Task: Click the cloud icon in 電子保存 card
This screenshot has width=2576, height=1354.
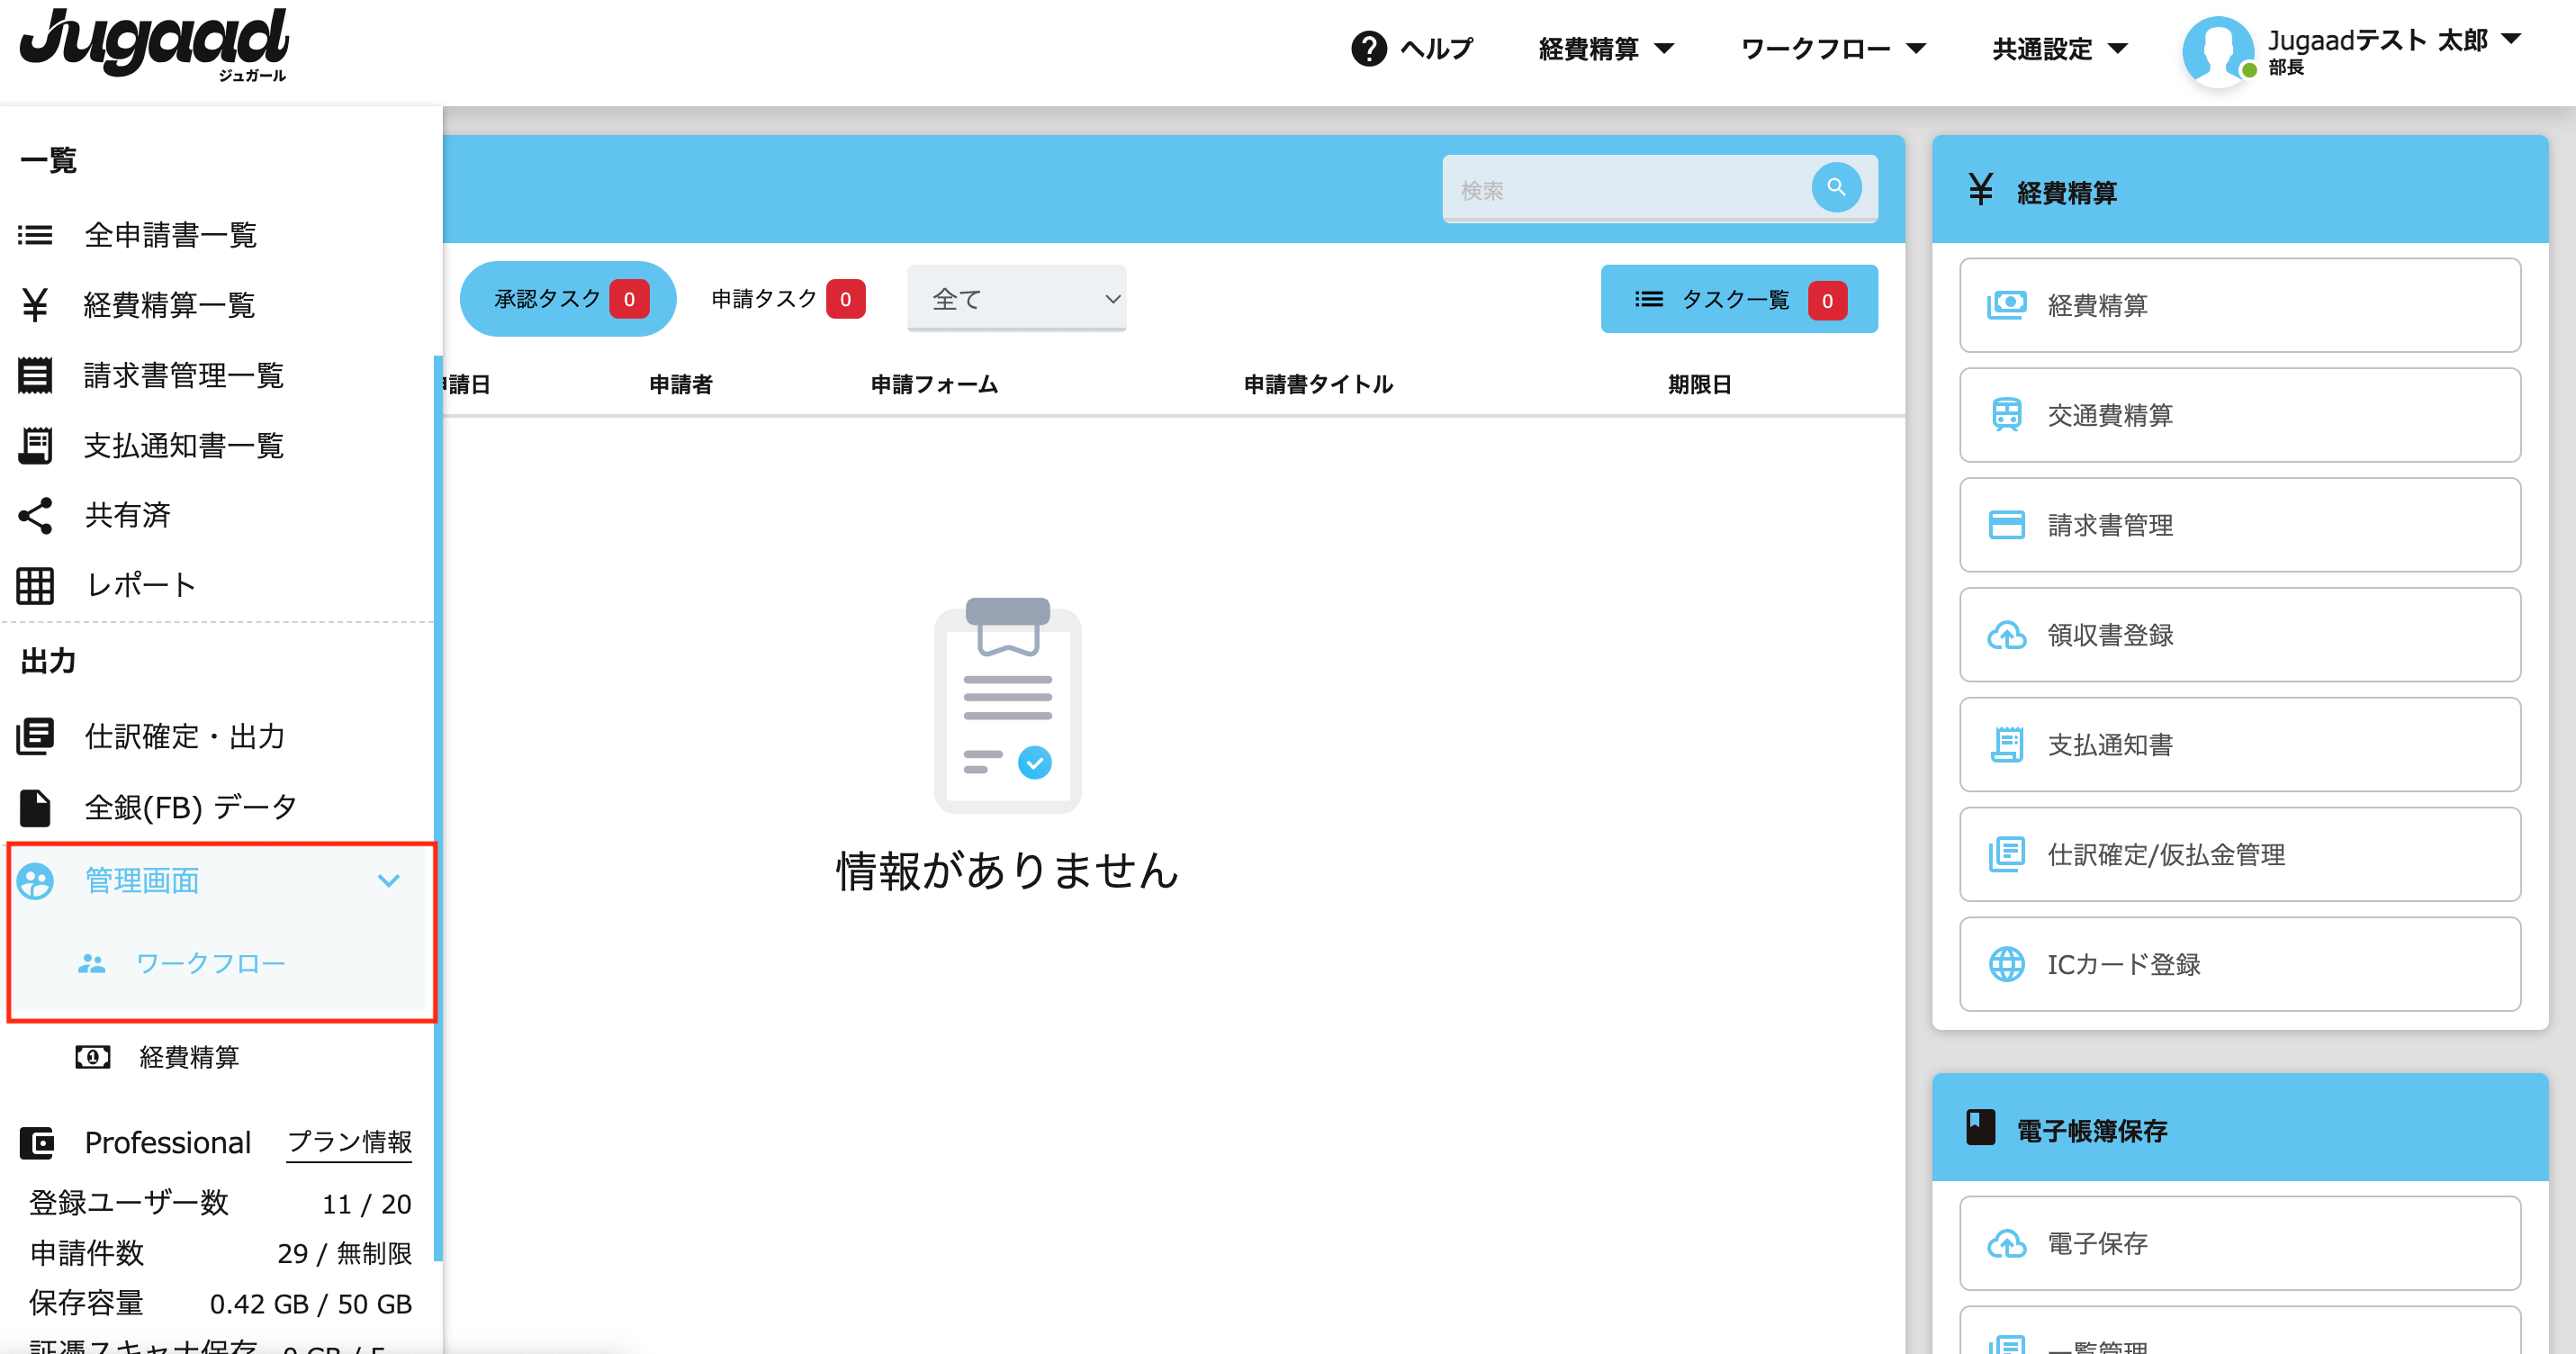Action: (2006, 1243)
